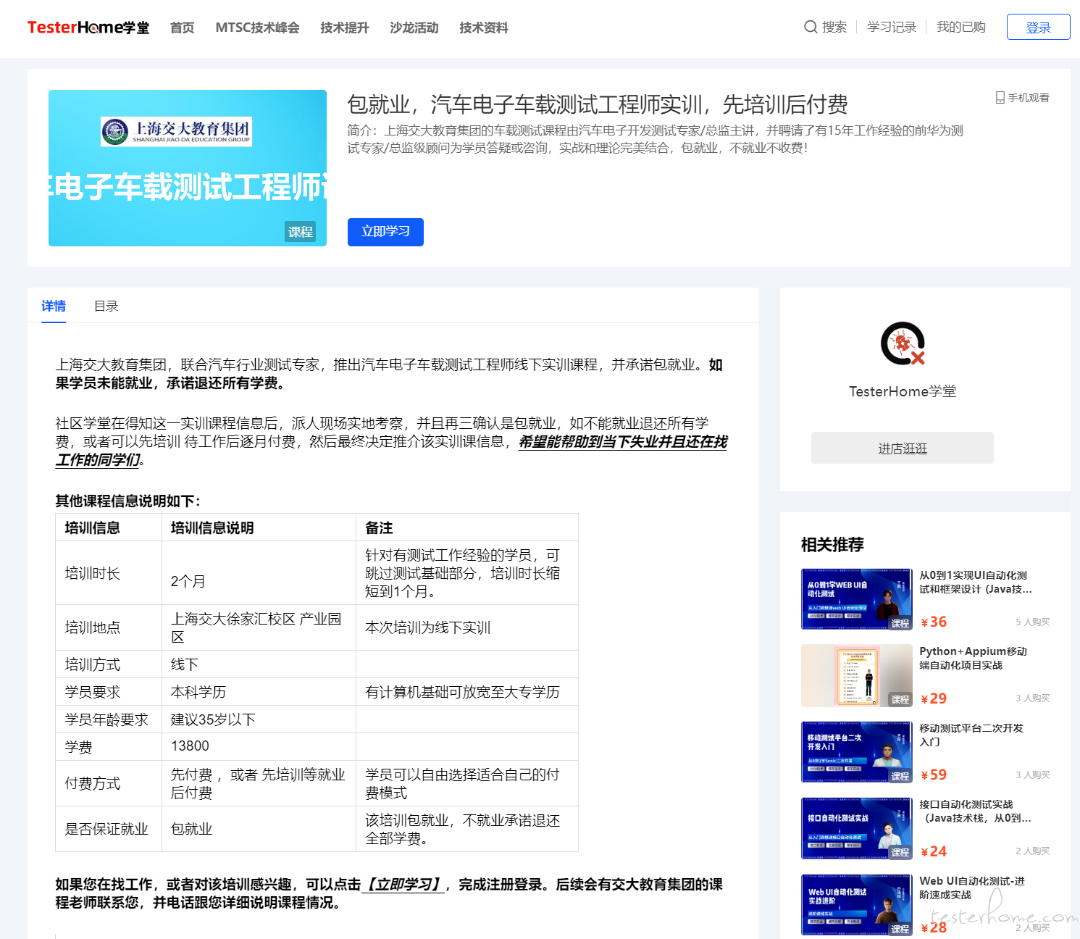The width and height of the screenshot is (1080, 939).
Task: Open Web UI自动化测试-进阶速成实战 title
Action: (972, 888)
